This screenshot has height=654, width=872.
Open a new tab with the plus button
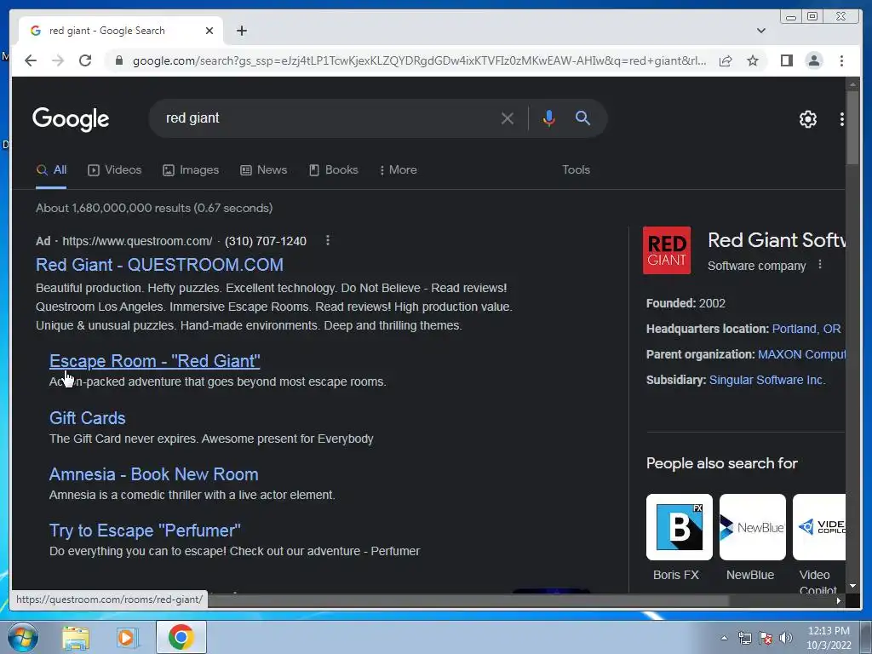[241, 31]
